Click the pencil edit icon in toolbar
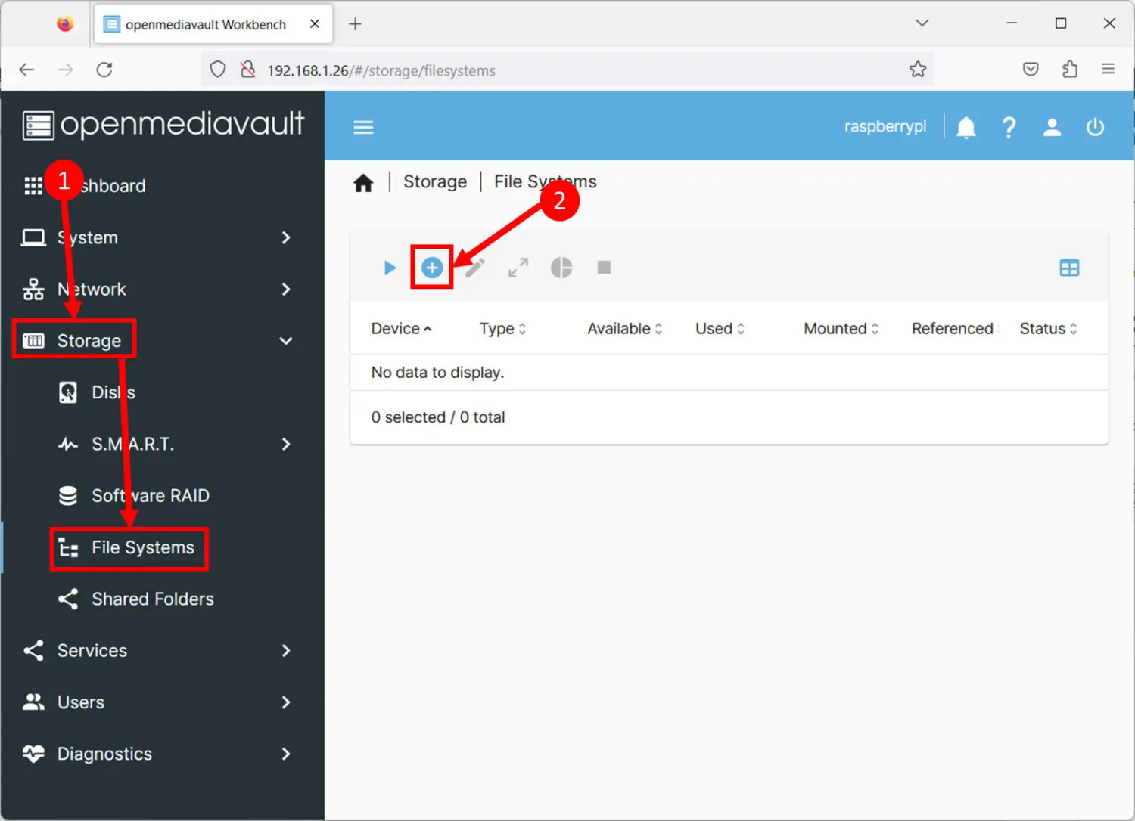Screen dimensions: 1135x821 [x=475, y=268]
